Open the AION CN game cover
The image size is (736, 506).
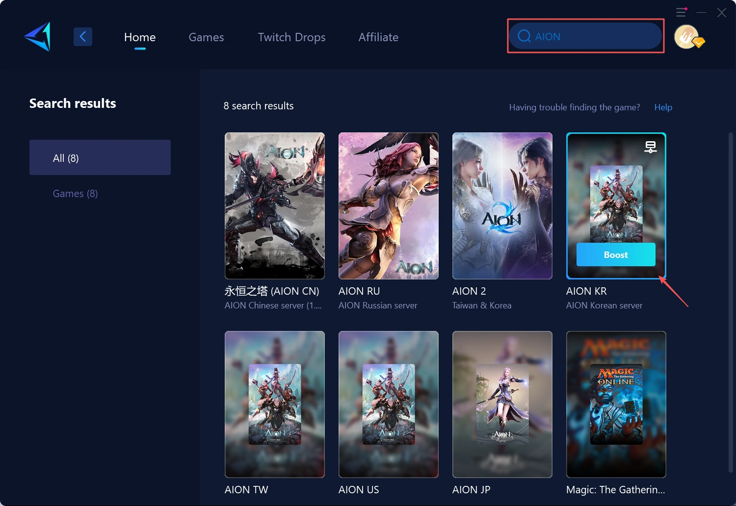point(275,206)
